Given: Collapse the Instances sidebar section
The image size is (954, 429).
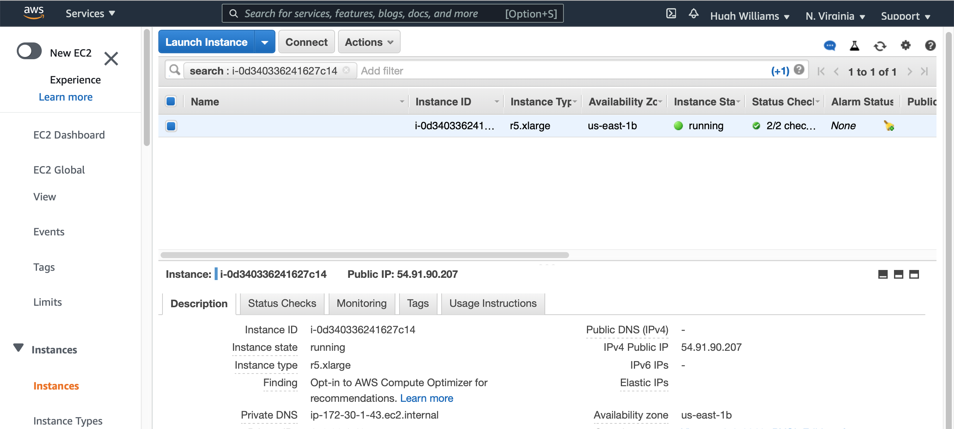Looking at the screenshot, I should (x=18, y=348).
